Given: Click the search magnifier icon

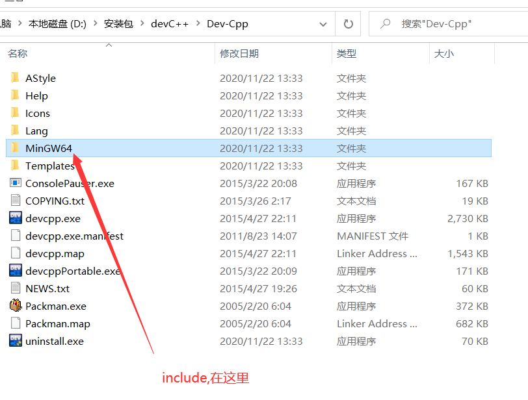Looking at the screenshot, I should coord(385,24).
